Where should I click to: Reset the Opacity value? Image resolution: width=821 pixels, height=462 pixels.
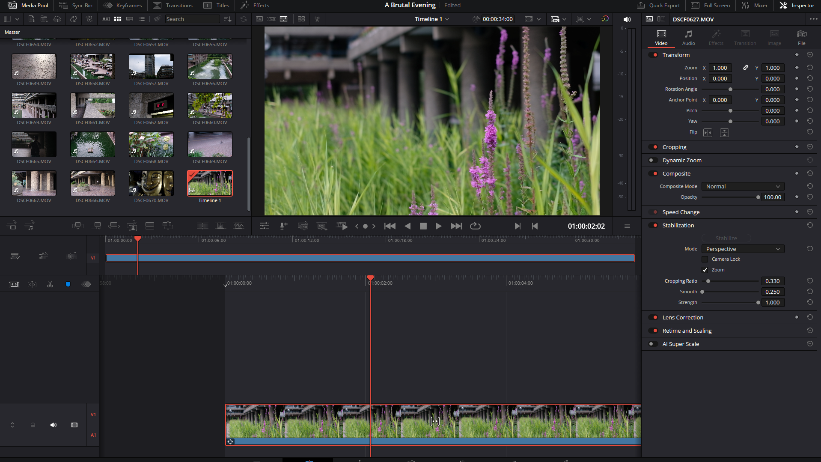(x=809, y=197)
